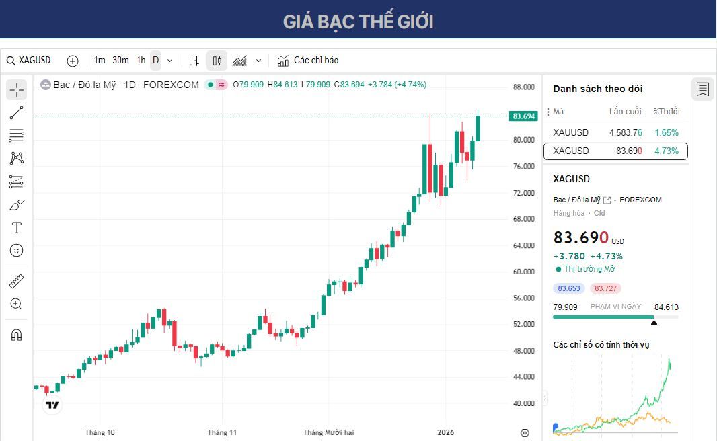717x441 pixels.
Task: Click the PHẠM VI NGÀY range slider marker
Action: 653,321
